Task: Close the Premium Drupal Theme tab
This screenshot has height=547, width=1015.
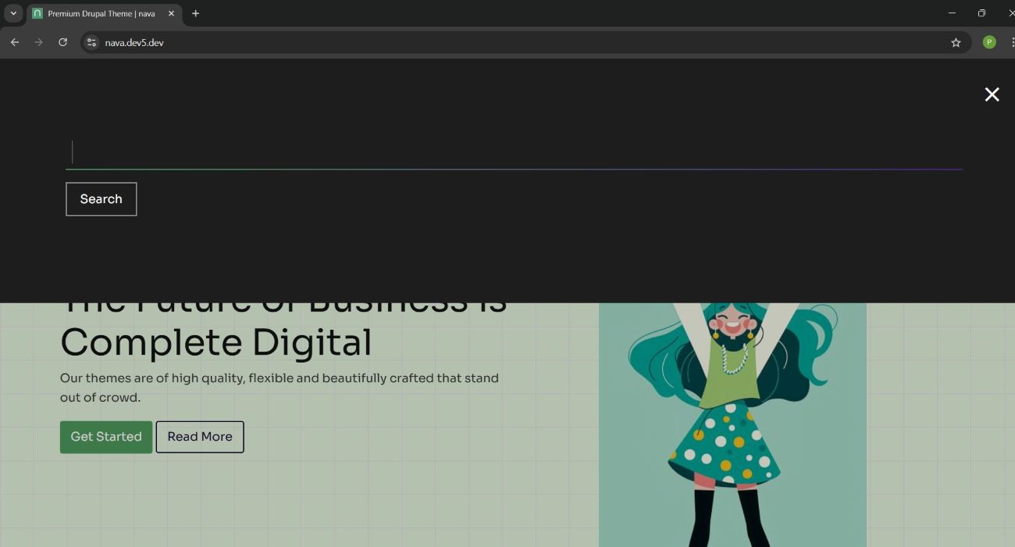Action: coord(171,13)
